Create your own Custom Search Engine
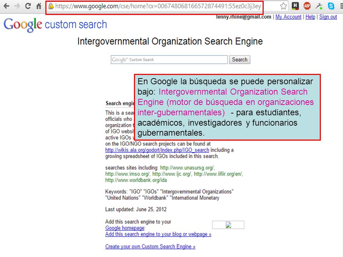This screenshot has width=343, height=257. pos(150,247)
